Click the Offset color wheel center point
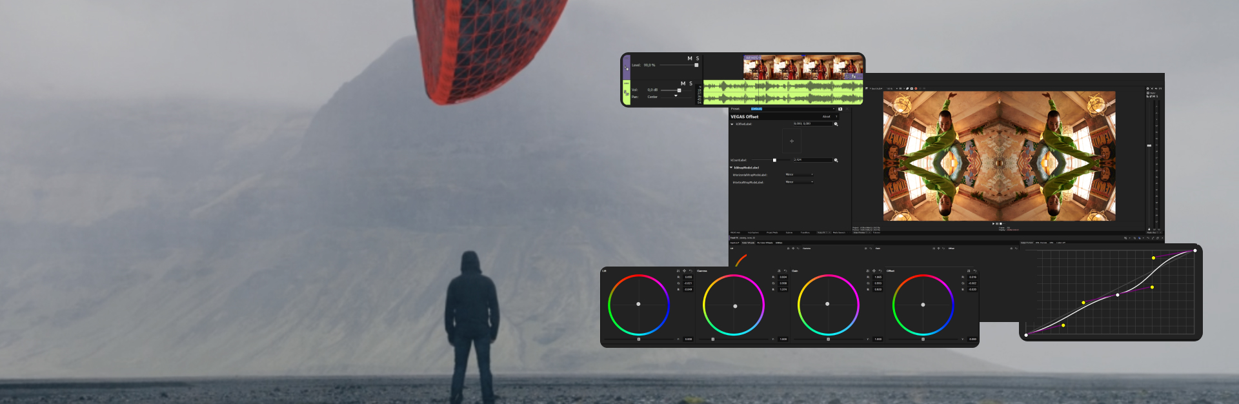Screen dimensions: 1239x404 pyautogui.click(x=923, y=305)
